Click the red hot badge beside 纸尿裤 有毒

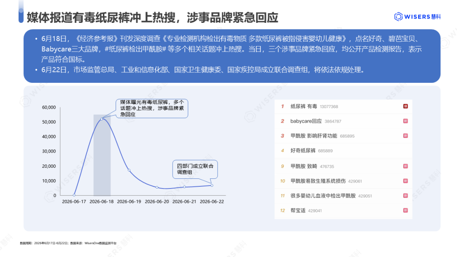(x=405, y=106)
